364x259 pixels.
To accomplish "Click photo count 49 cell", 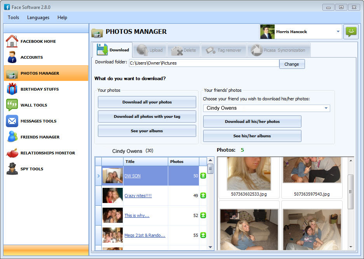I will pyautogui.click(x=183, y=196).
